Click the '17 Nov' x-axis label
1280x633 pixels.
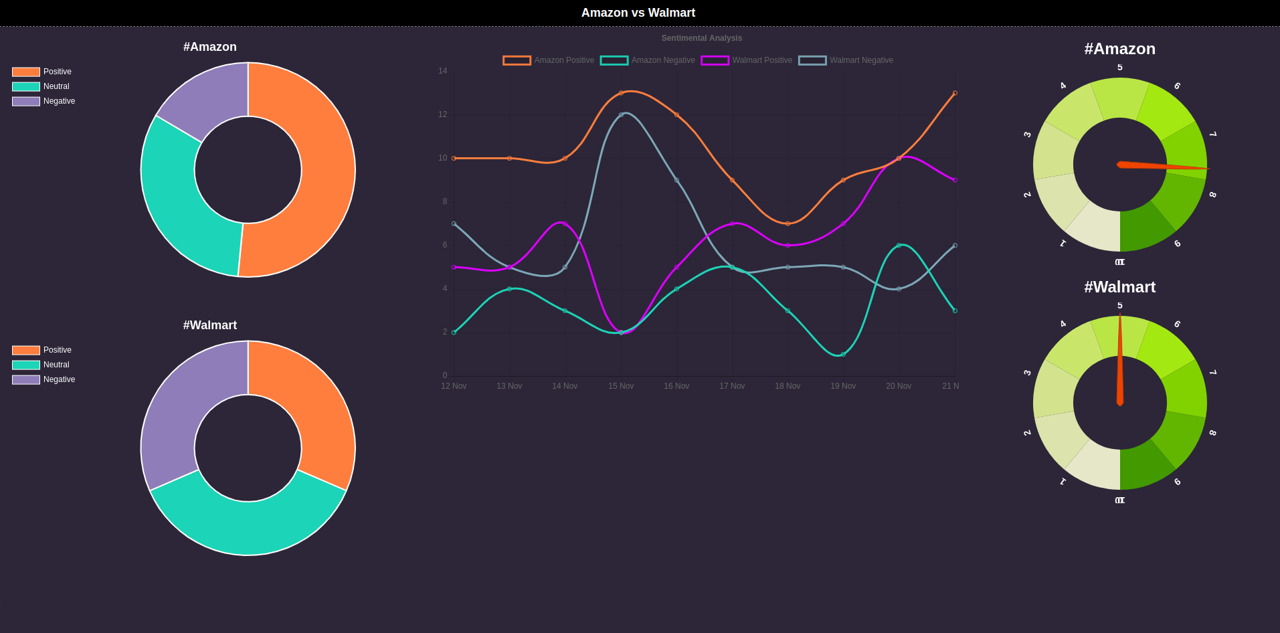coord(732,386)
